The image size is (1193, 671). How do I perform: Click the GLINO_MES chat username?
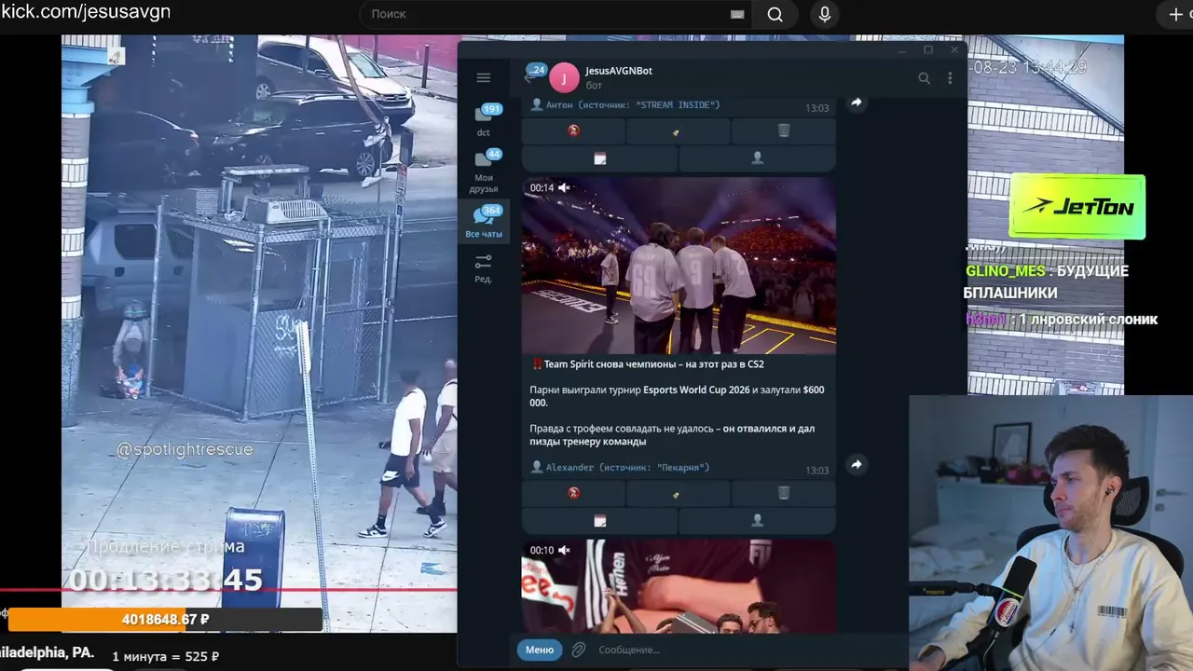click(1006, 271)
